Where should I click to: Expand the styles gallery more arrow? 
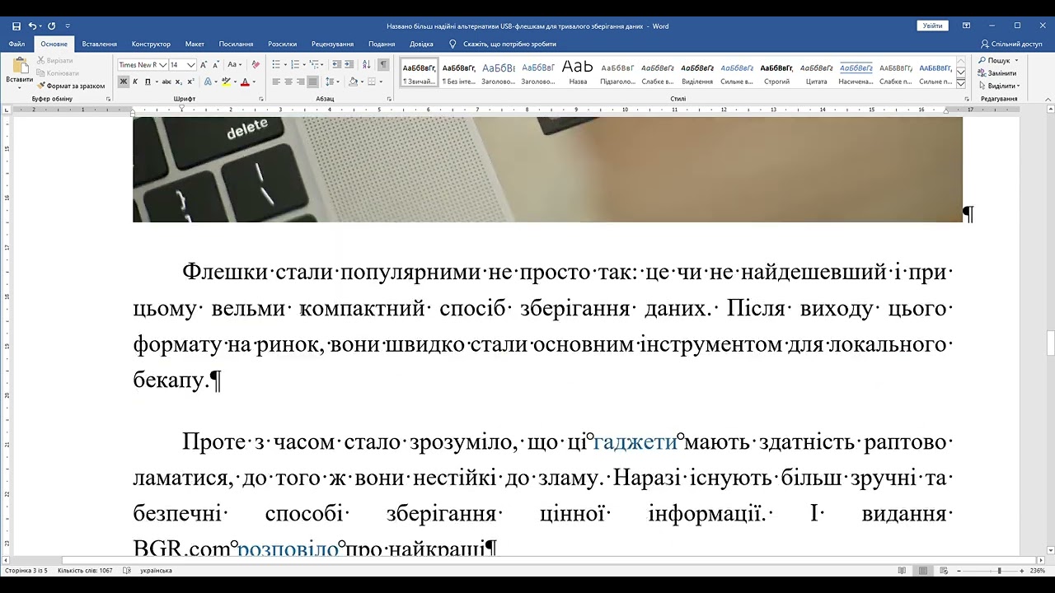pyautogui.click(x=961, y=83)
